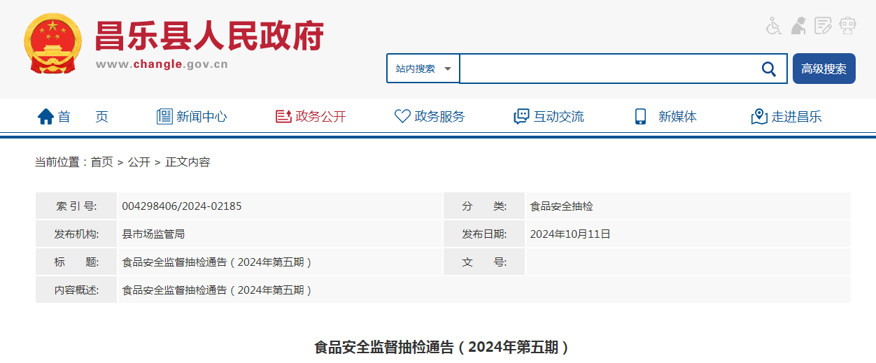Viewport: 876px width, 363px height.
Task: Open the robot assistant icon
Action: pyautogui.click(x=848, y=26)
